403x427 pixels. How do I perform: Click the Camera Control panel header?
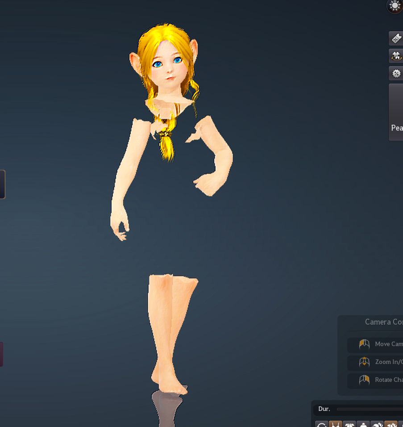pos(383,322)
